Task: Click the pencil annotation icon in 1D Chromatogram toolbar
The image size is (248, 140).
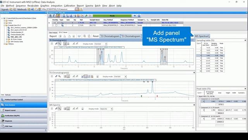Action: tap(74, 44)
